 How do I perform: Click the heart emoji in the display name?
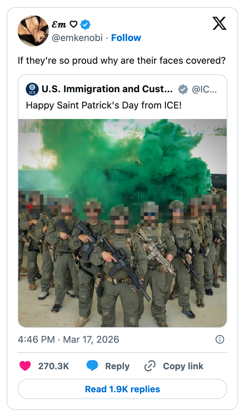tap(74, 24)
